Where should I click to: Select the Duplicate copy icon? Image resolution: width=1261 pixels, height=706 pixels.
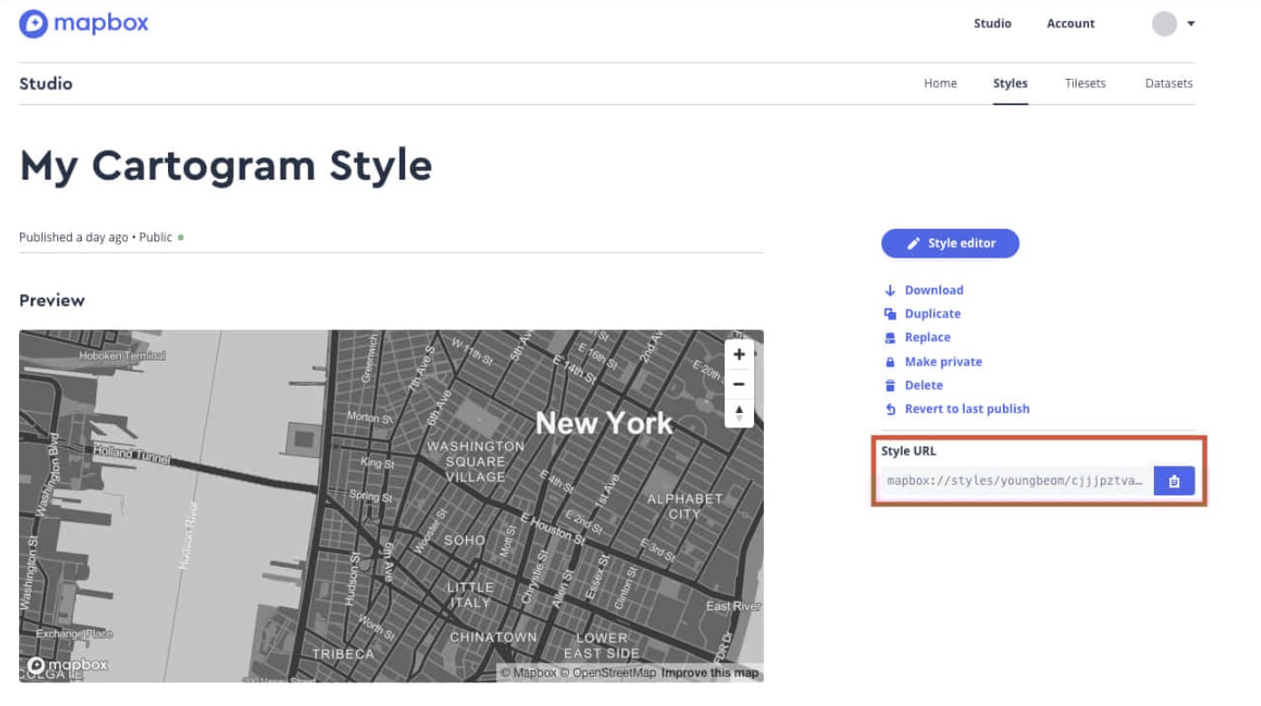pyautogui.click(x=891, y=313)
